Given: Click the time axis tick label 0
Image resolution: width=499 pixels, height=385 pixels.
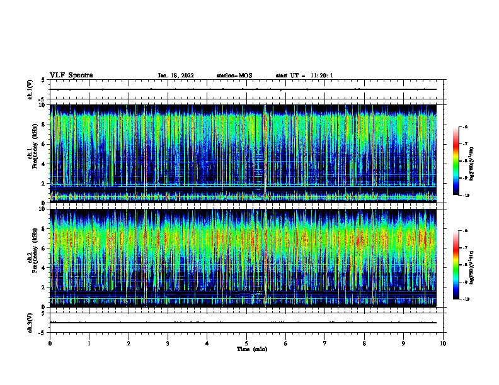Looking at the screenshot, I should (x=50, y=343).
